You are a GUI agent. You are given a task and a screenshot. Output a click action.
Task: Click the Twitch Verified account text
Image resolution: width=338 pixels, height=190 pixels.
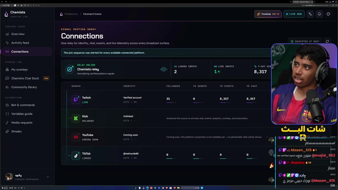click(x=132, y=98)
